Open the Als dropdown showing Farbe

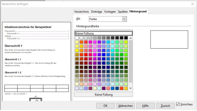pos(108,19)
